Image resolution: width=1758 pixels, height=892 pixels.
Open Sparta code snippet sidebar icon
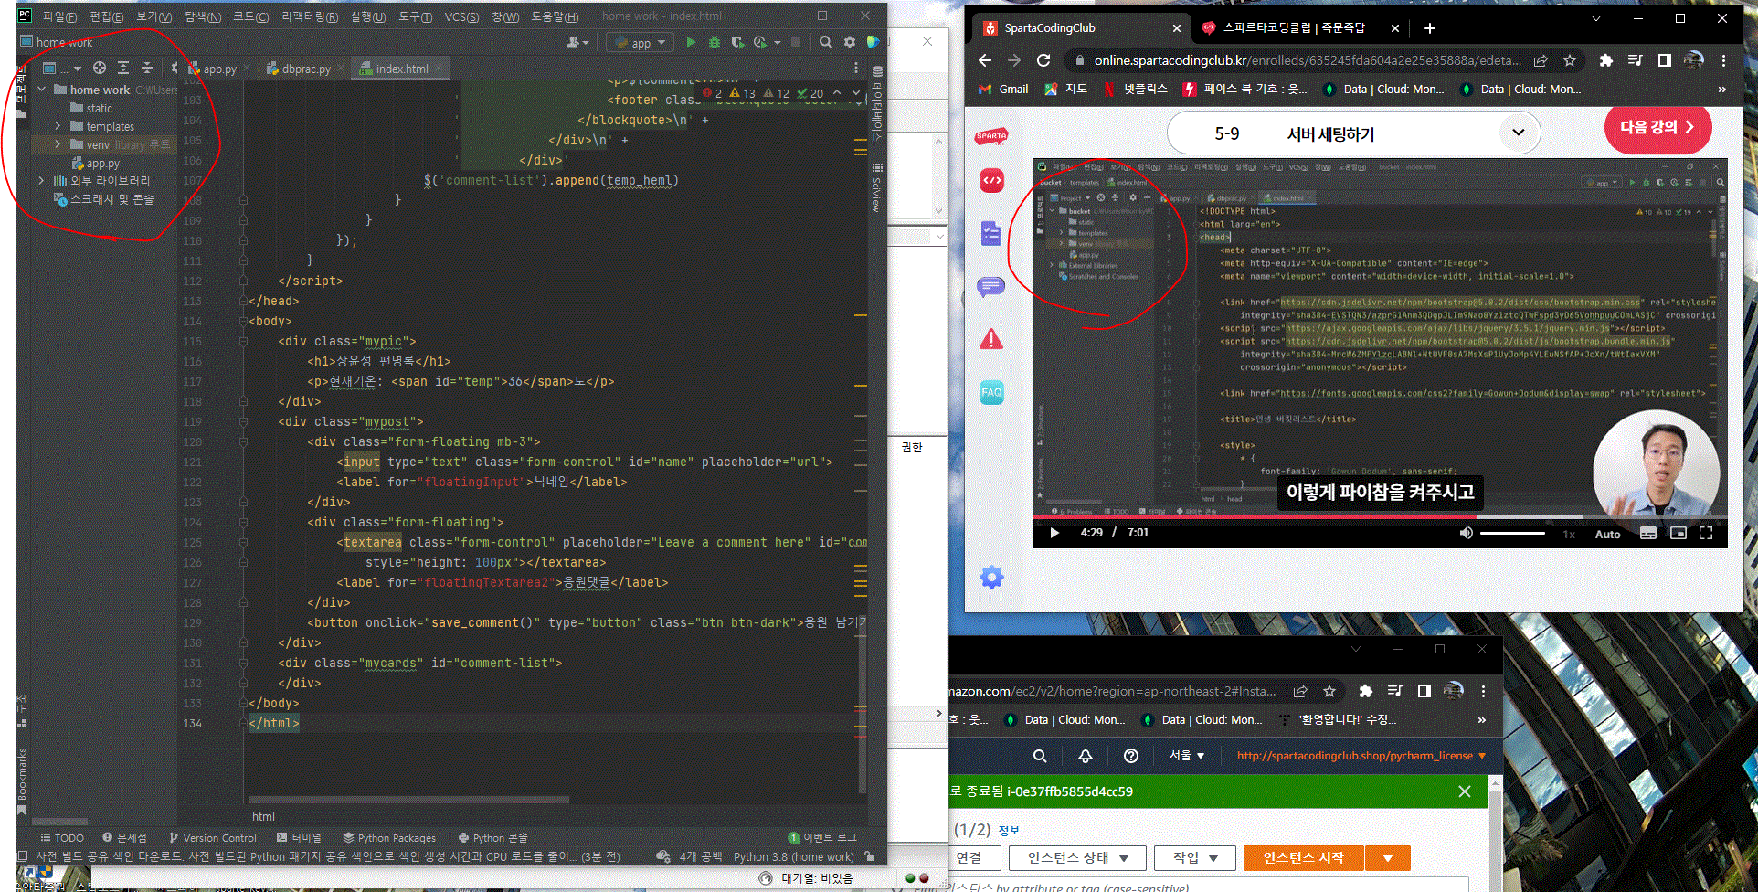click(991, 181)
